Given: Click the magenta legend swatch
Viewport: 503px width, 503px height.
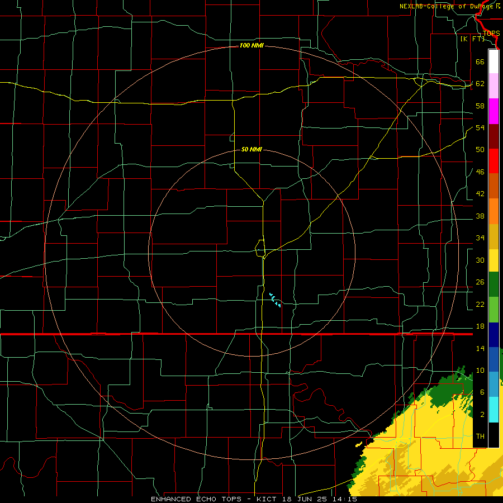Looking at the screenshot, I should [x=493, y=111].
